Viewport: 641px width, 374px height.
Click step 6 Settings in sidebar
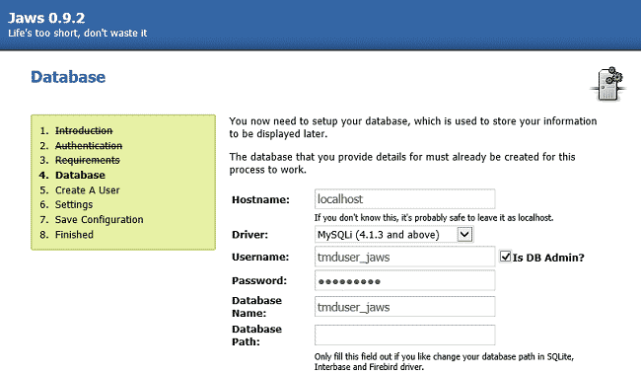(74, 204)
